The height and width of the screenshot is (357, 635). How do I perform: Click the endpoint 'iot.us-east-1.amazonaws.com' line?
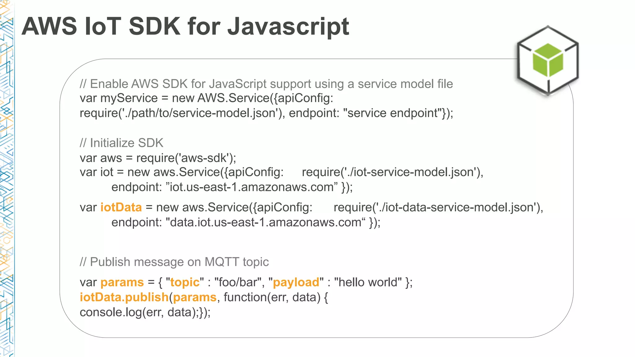pos(232,187)
